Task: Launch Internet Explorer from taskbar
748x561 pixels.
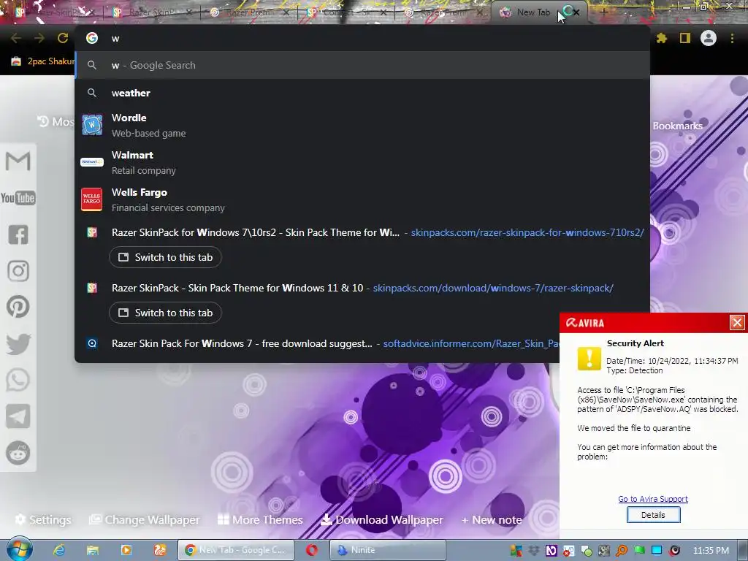Action: [x=59, y=550]
